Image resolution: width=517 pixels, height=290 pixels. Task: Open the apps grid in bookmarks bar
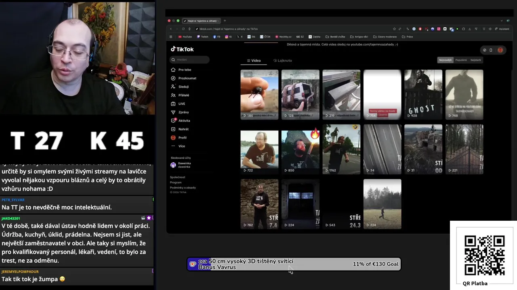tap(171, 37)
